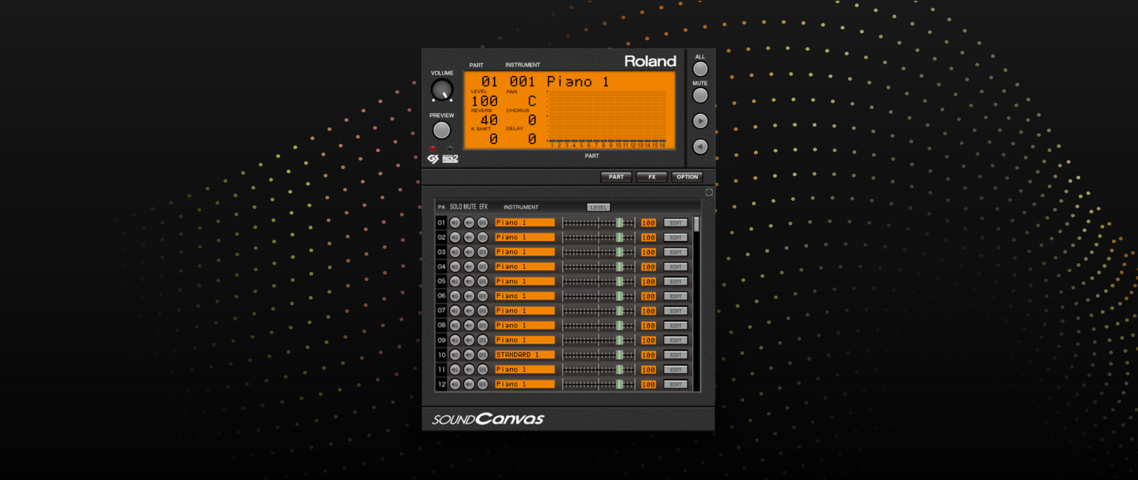Enable EFX on part 05
Viewport: 1138px width, 480px height.
tap(483, 281)
